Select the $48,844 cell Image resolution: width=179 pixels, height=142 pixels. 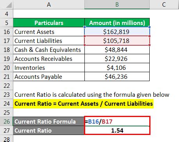(x=117, y=50)
